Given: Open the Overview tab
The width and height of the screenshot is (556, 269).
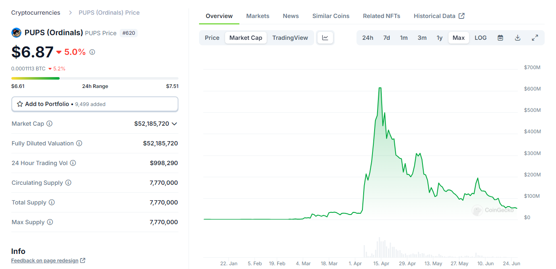Looking at the screenshot, I should tap(219, 16).
